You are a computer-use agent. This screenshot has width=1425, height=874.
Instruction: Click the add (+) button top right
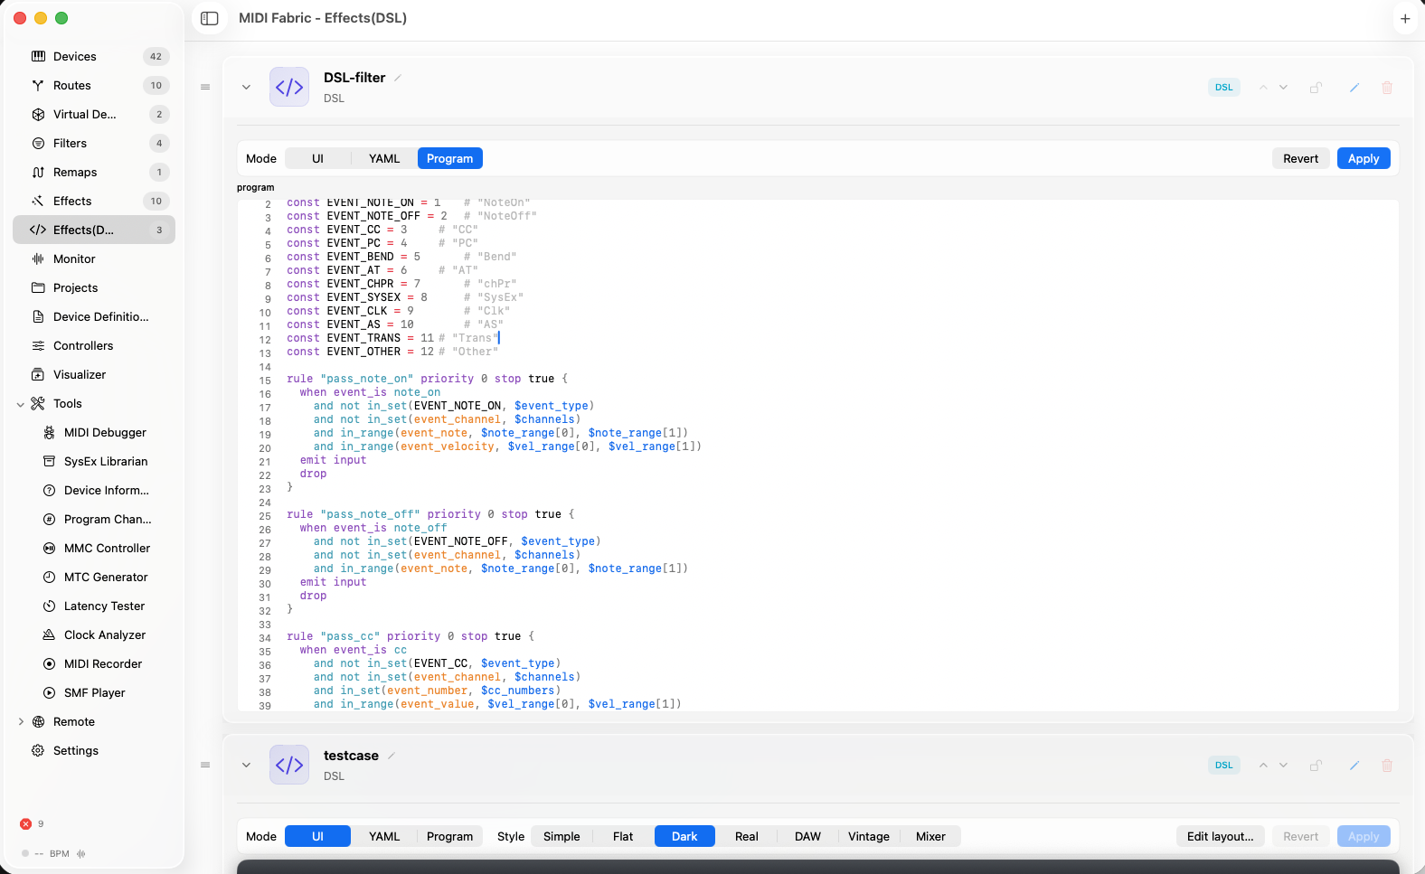pos(1405,18)
